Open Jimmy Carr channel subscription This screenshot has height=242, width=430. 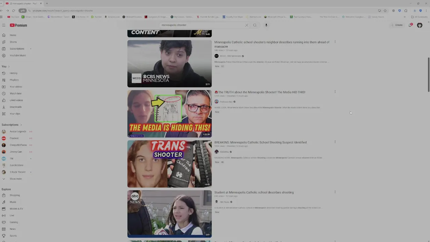click(x=16, y=152)
